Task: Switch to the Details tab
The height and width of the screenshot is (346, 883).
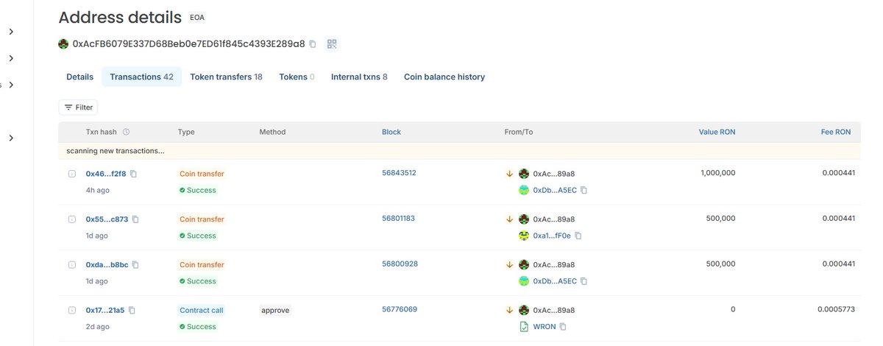Action: coord(79,77)
